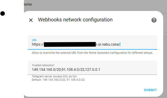Viewport: 167px width, 98px height.
Task: Click the black circle in the sidebar
Action: [x=3, y=13]
